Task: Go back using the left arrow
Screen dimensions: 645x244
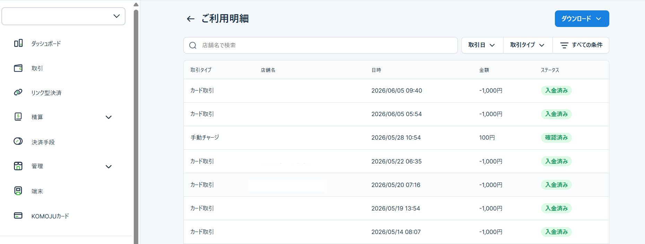Action: point(191,19)
